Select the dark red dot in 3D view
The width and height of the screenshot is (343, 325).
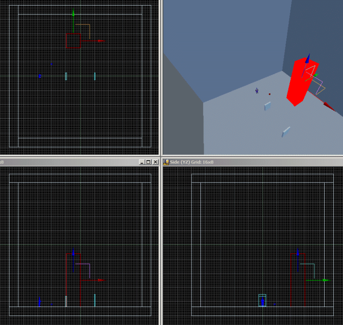[x=270, y=94]
